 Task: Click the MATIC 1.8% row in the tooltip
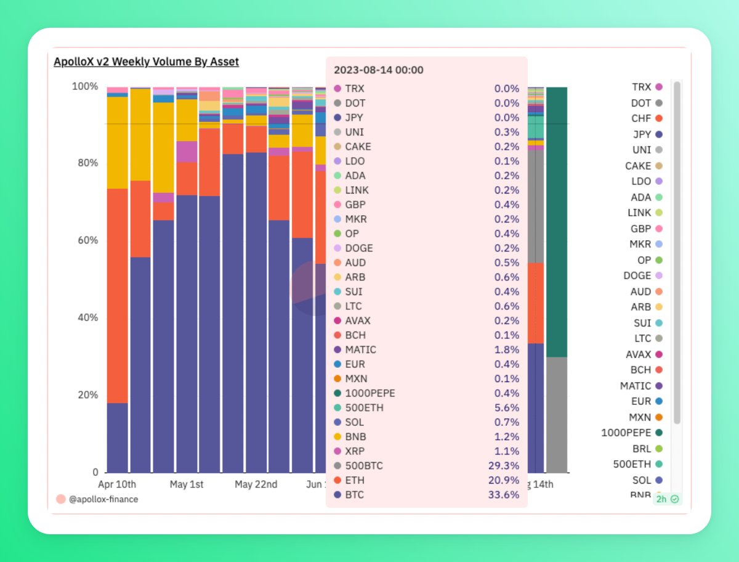(426, 349)
